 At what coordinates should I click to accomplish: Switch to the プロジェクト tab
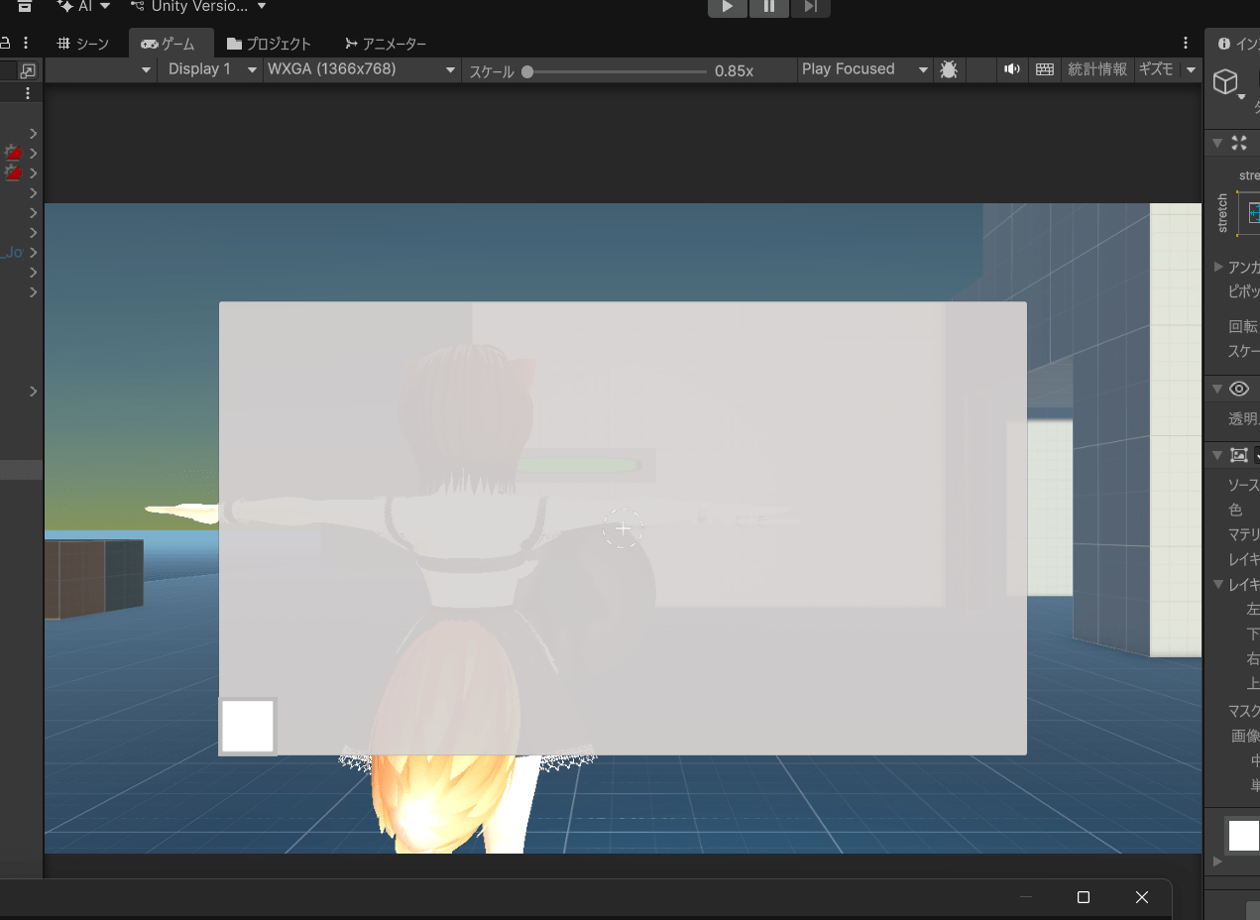pyautogui.click(x=269, y=44)
